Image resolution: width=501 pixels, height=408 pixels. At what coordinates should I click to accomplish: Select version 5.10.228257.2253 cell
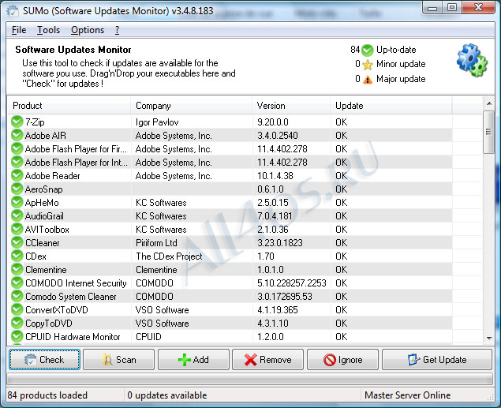[x=291, y=283]
